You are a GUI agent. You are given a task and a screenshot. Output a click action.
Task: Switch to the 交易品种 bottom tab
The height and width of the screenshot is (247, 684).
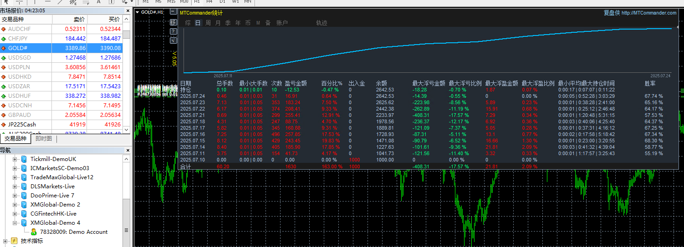(x=15, y=139)
